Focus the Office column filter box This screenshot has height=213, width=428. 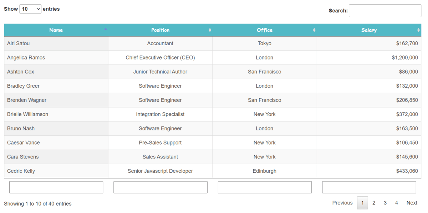pos(265,187)
